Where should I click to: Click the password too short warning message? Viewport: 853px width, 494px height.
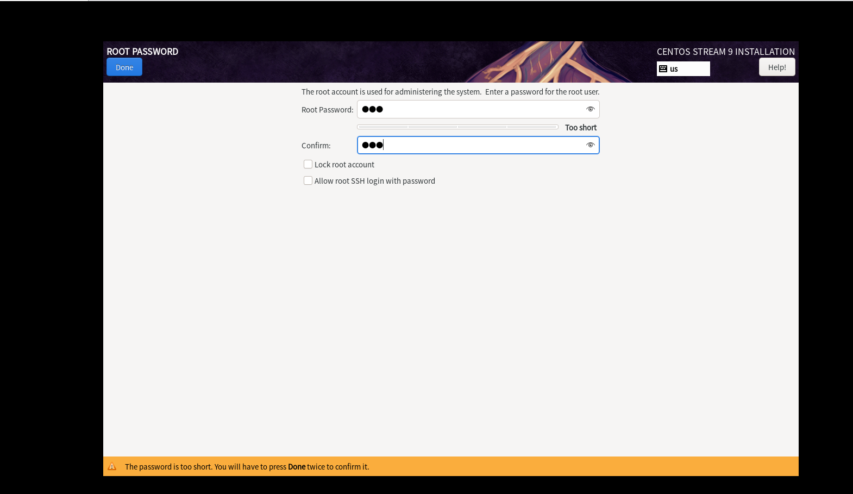[247, 466]
